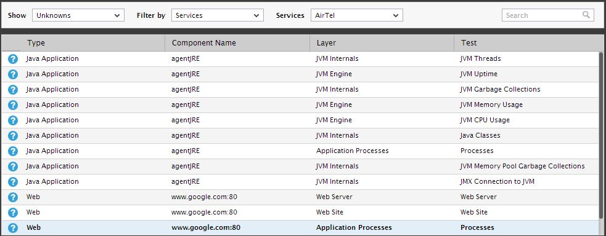Select the JVM Threads test cell

click(x=480, y=58)
